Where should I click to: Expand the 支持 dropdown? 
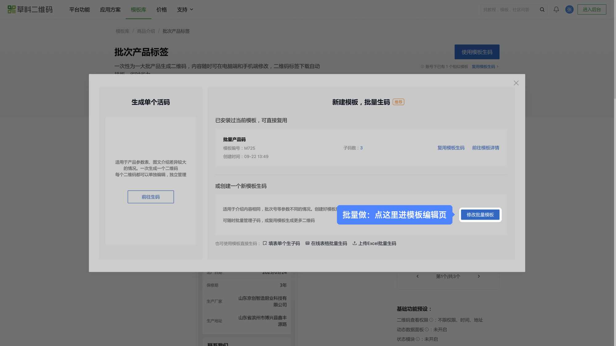(185, 10)
